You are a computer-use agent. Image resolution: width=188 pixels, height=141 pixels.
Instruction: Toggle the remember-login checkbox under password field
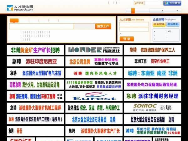click(x=121, y=34)
